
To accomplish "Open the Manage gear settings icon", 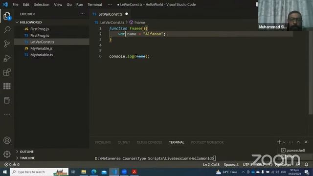I will point(7,154).
